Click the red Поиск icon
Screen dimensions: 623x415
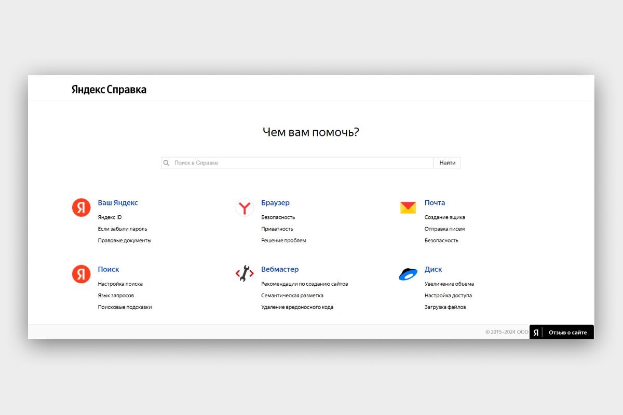pos(81,274)
